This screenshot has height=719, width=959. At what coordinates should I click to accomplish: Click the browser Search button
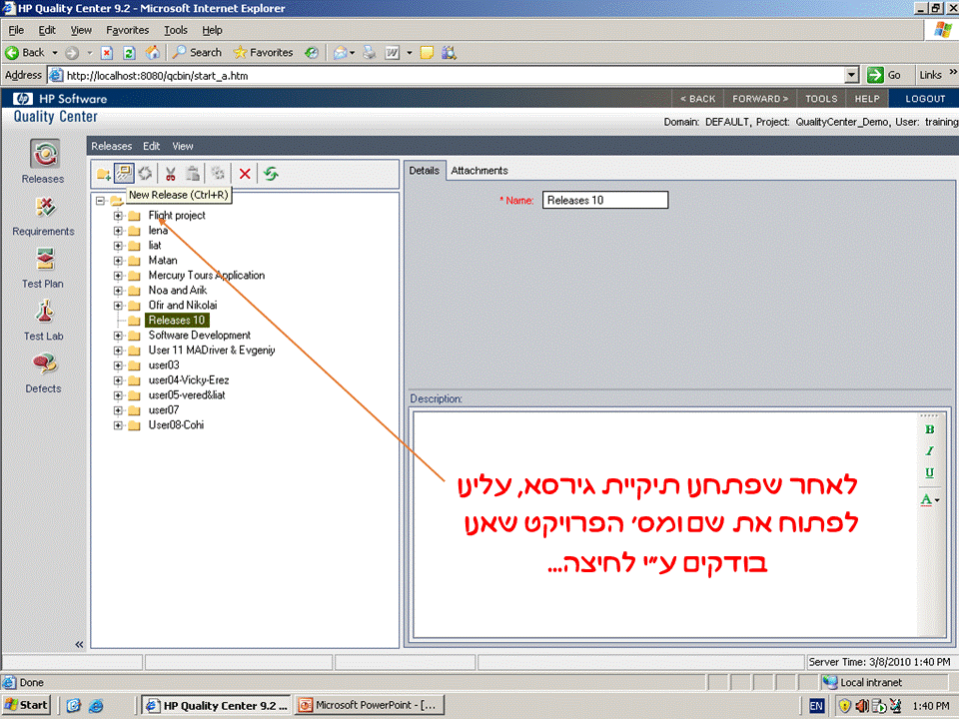pos(197,53)
